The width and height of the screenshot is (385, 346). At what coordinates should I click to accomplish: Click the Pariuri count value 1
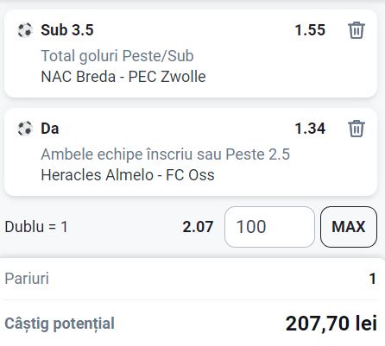point(373,279)
